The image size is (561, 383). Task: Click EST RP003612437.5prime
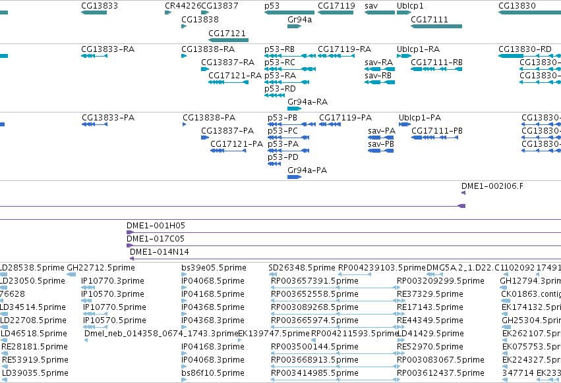pos(440,373)
